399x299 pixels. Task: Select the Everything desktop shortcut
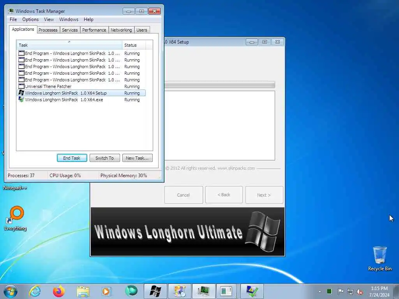(x=15, y=218)
